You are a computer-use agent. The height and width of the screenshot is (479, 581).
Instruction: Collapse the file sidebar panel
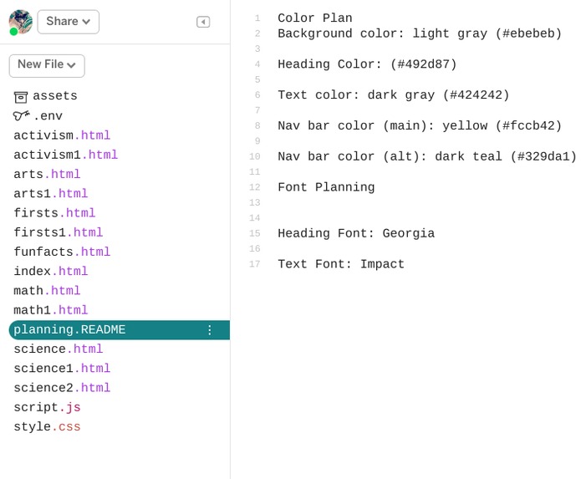203,22
